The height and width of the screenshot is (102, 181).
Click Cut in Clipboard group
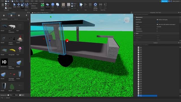tap(7, 6)
